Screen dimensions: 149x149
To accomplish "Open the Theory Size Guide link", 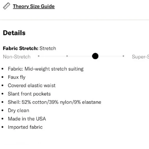I will click(x=34, y=6).
